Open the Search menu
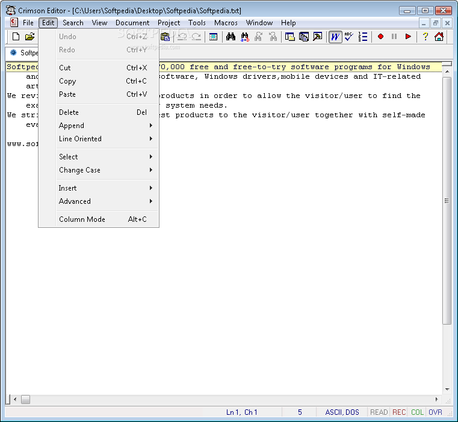The width and height of the screenshot is (458, 422). (73, 22)
